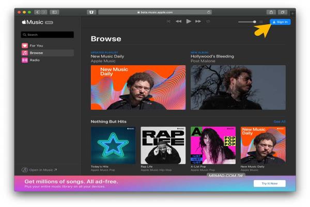Click the search field in sidebar

click(47, 35)
